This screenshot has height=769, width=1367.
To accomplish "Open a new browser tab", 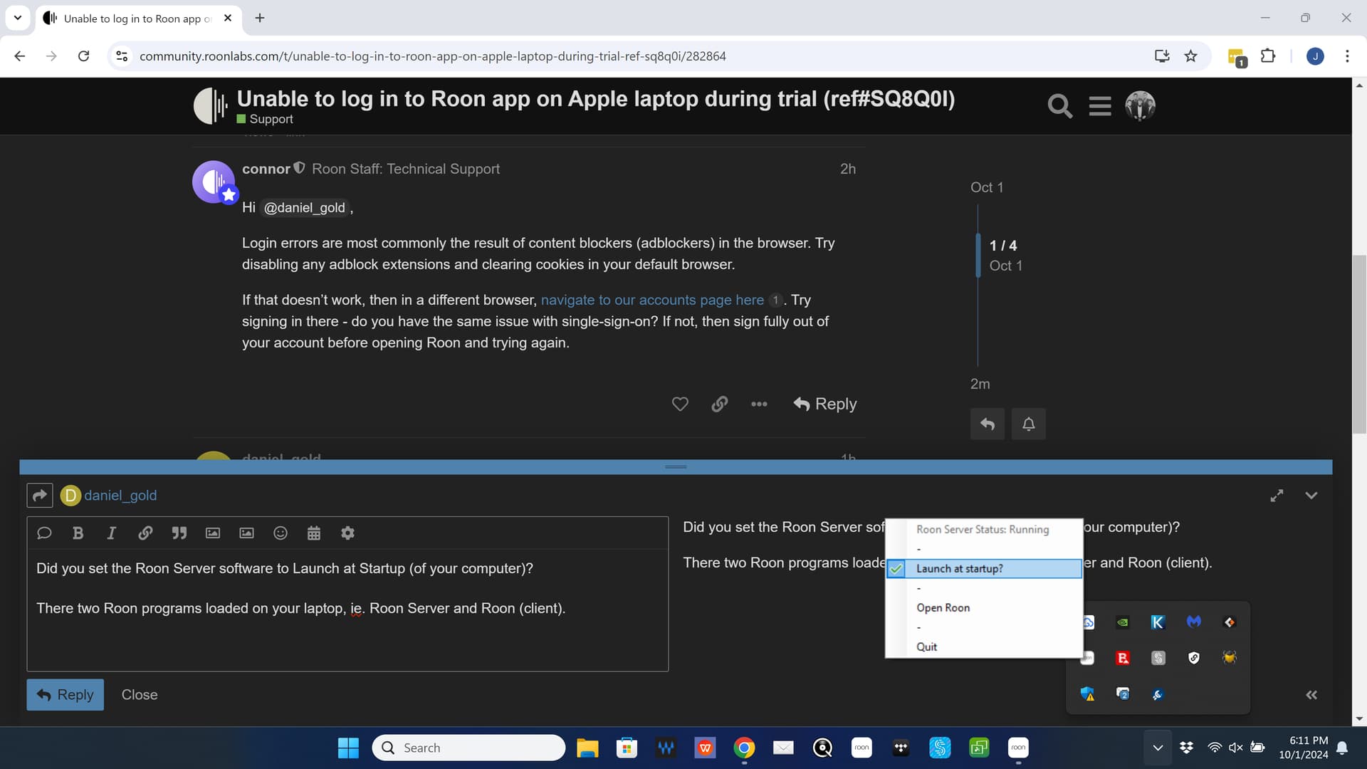I will tap(260, 18).
